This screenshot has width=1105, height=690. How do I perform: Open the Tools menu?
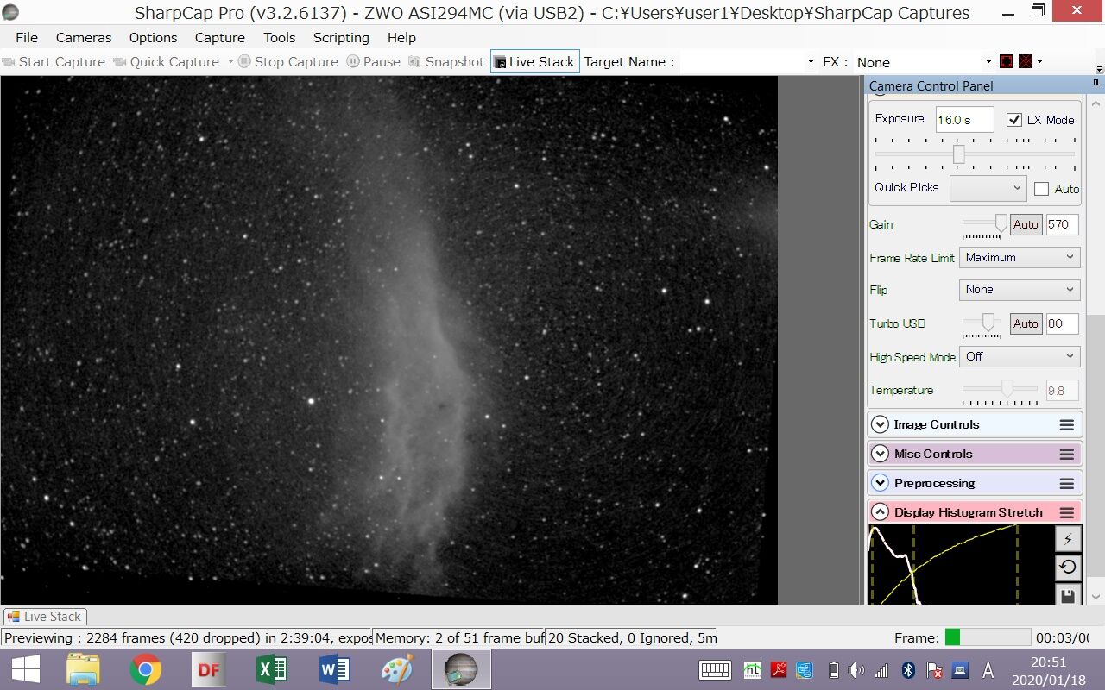coord(280,38)
